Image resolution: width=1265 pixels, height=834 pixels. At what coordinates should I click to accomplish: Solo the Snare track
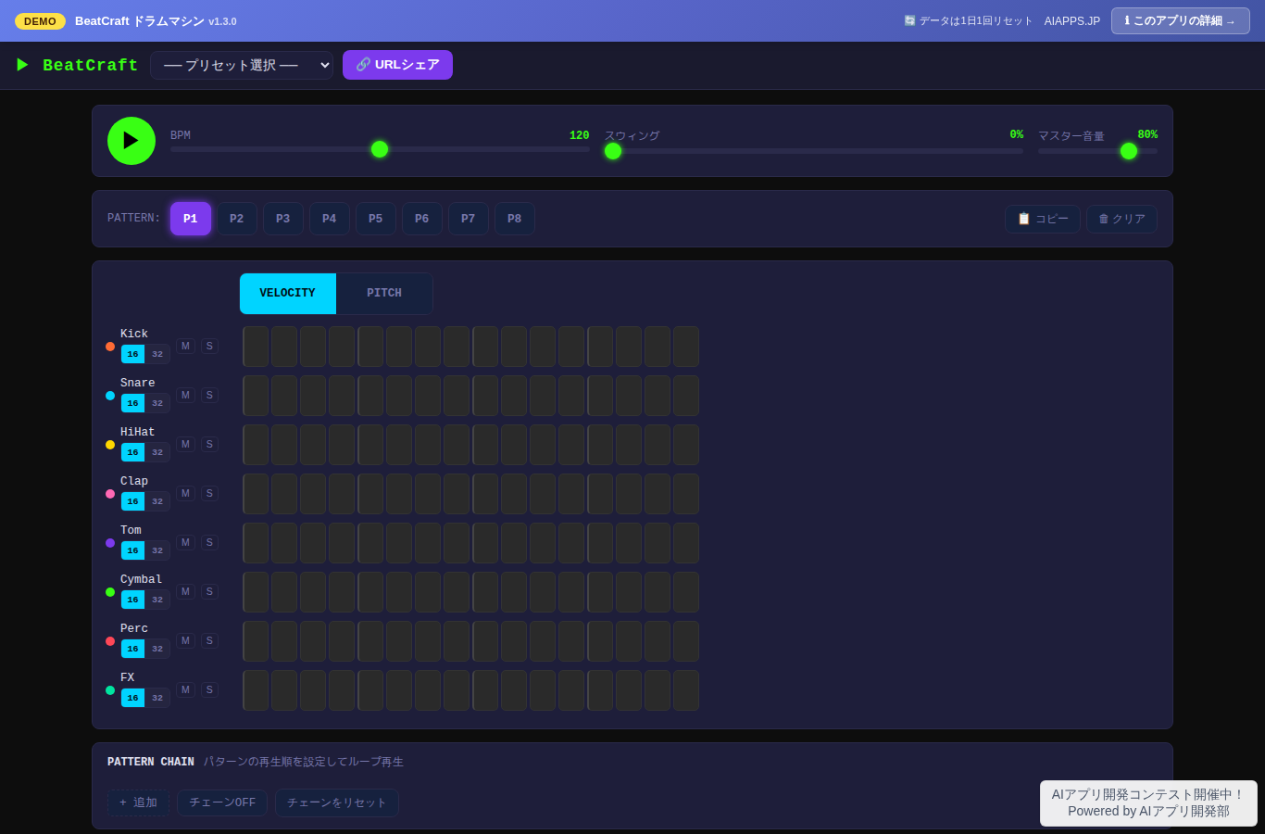tap(209, 395)
